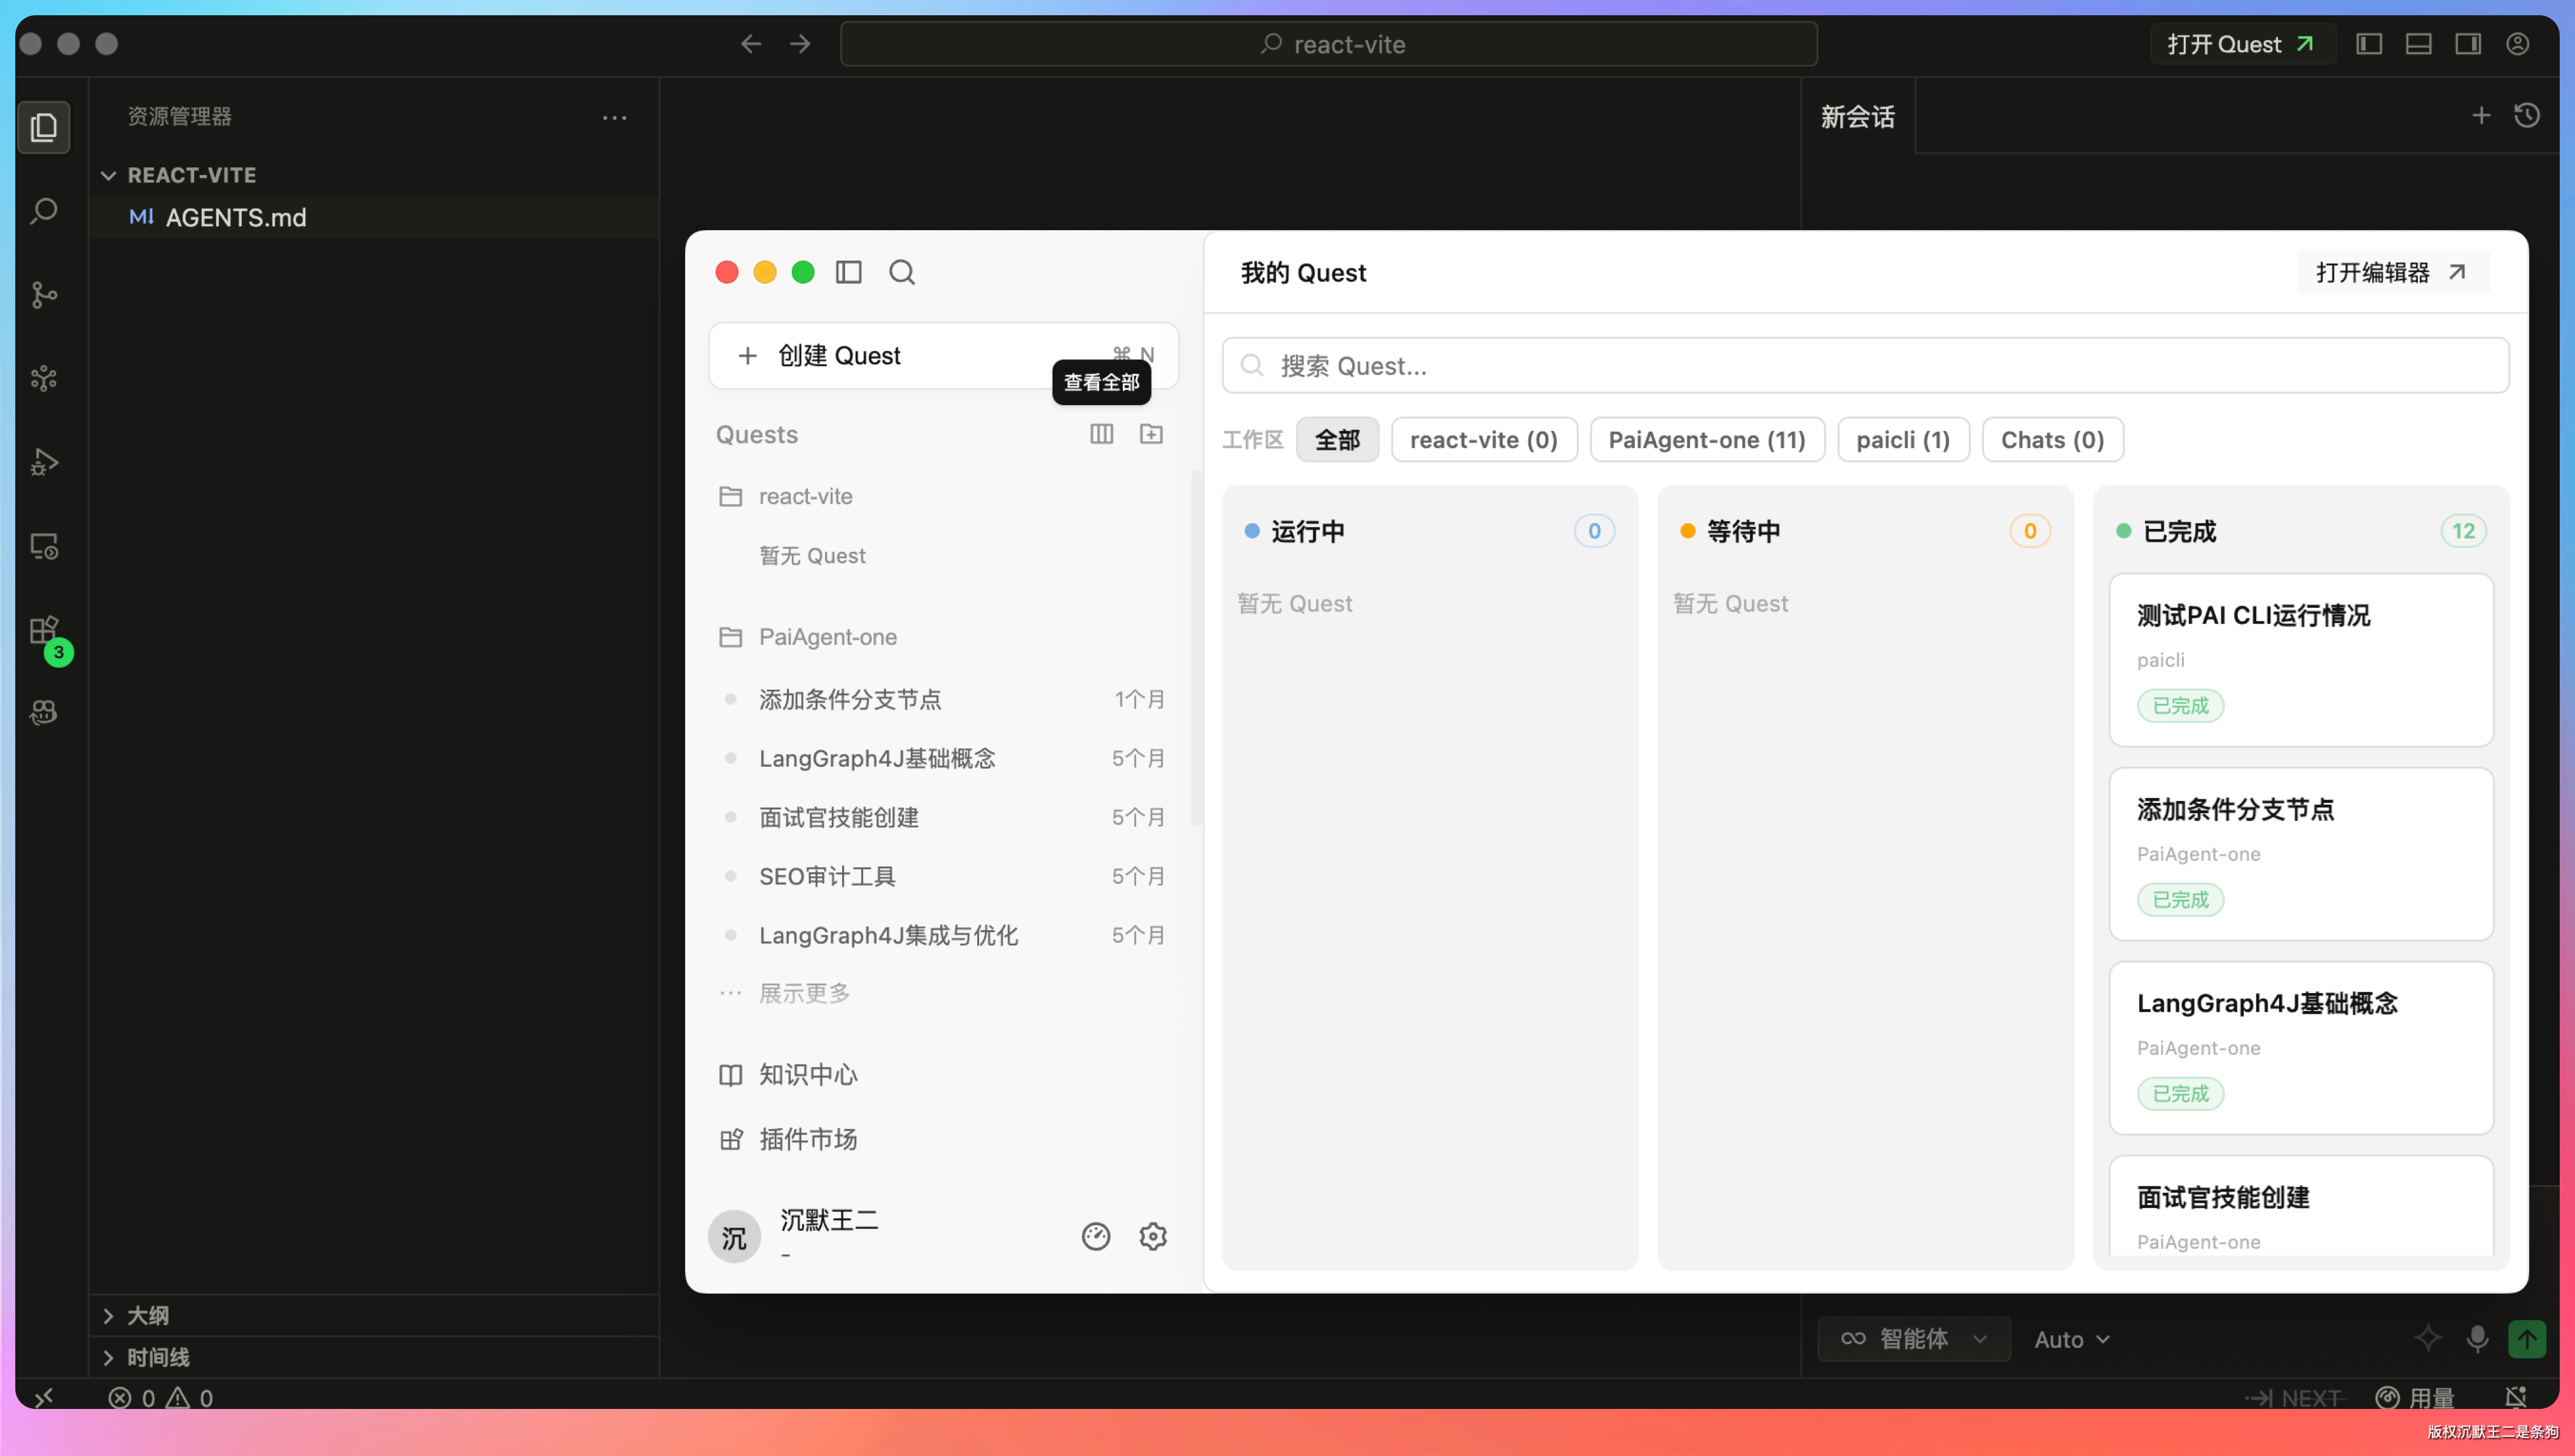Click the 沉默王二 user avatar
Image resolution: width=2575 pixels, height=1456 pixels.
(x=734, y=1237)
